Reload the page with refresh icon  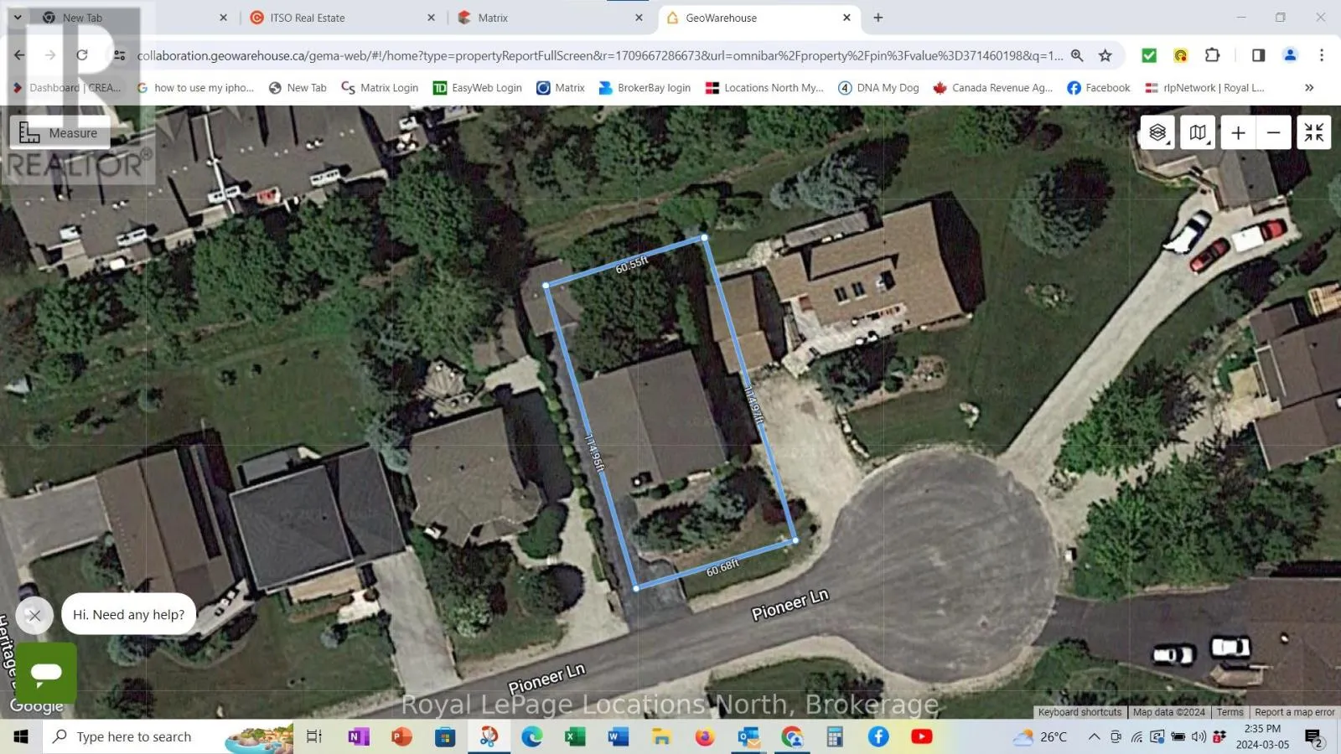coord(82,55)
